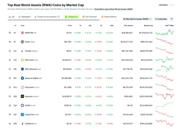Click the Customise button
This screenshot has width=183, height=129.
point(161,19)
